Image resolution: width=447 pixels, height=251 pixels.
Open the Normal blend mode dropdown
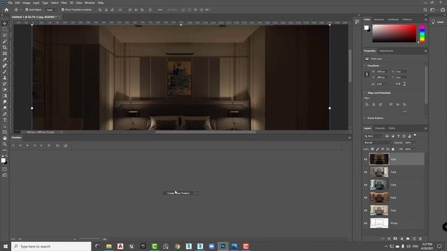[x=378, y=142]
